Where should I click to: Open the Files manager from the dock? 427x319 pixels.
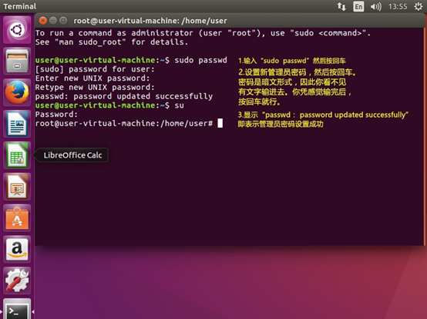click(x=17, y=61)
